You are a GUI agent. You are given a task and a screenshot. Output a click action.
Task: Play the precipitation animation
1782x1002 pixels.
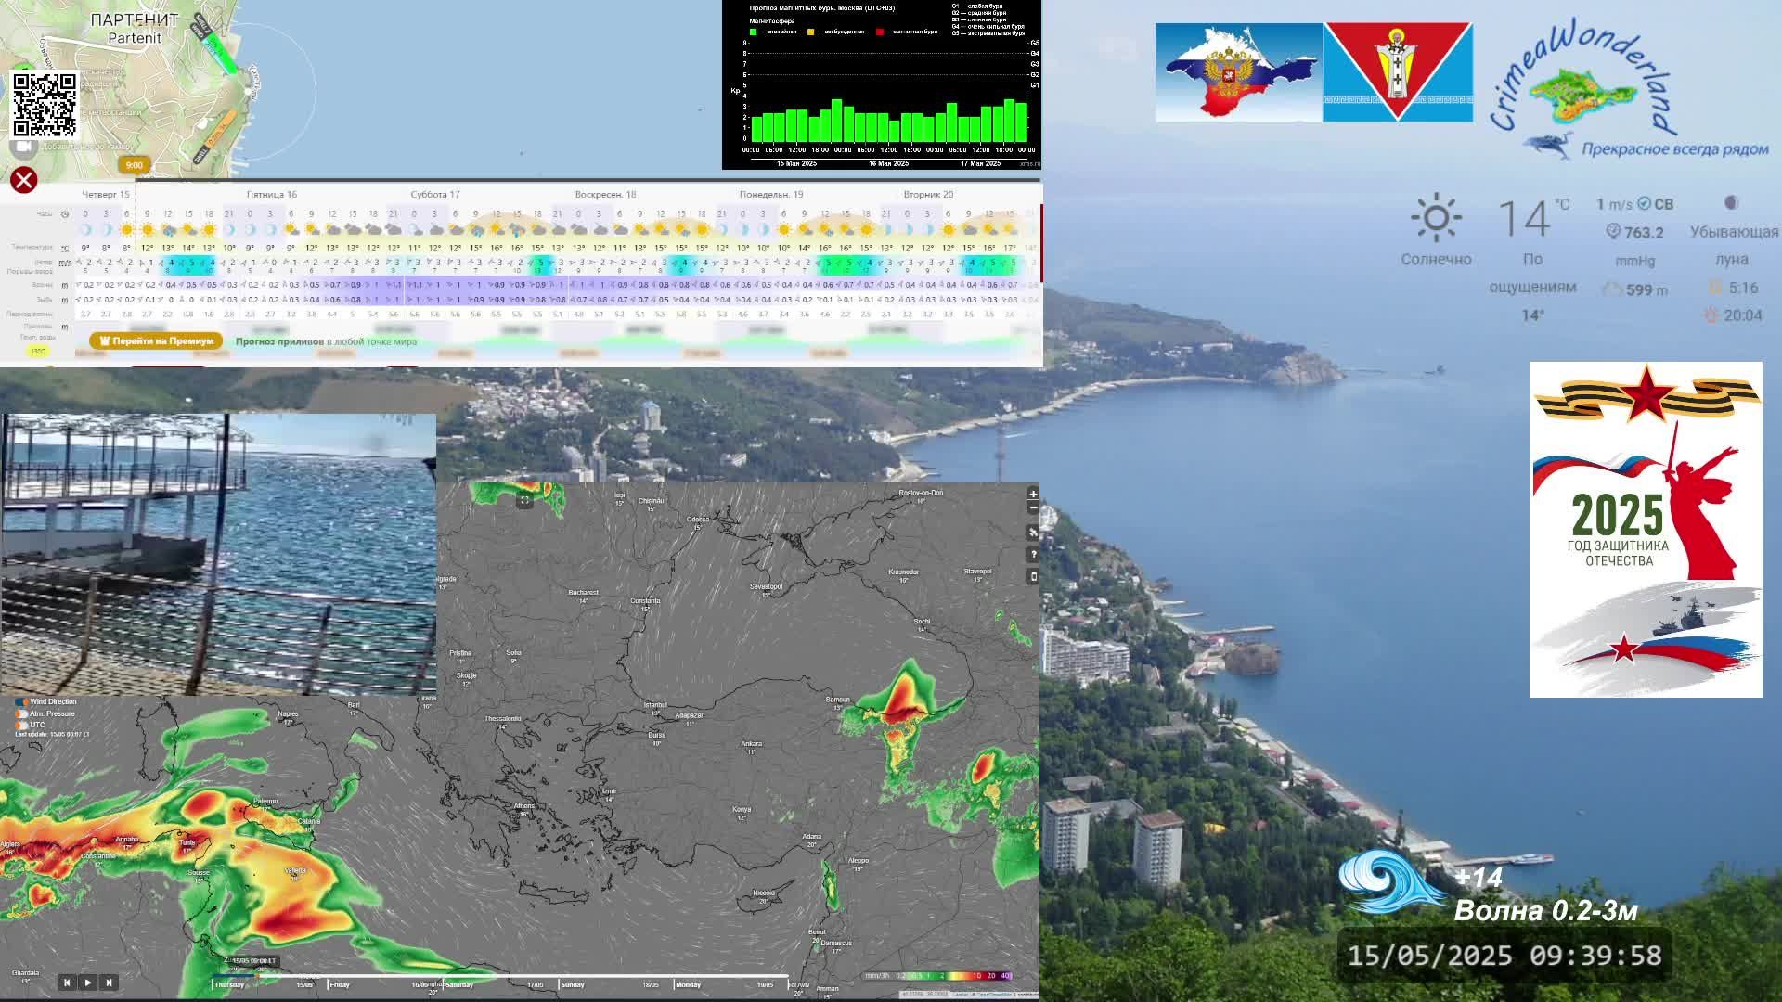(x=88, y=982)
